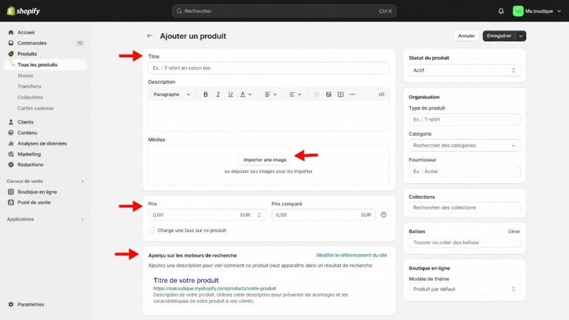Insert a video in description
The image size is (569, 320).
coord(341,94)
